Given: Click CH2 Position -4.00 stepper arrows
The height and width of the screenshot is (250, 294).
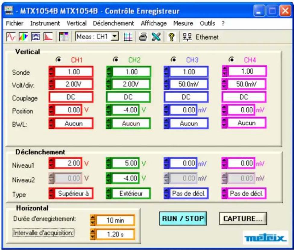Looking at the screenshot, I should pyautogui.click(x=109, y=110).
